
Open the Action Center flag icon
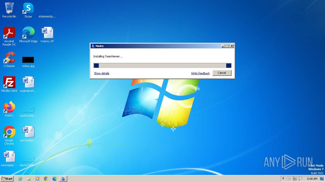(x=301, y=179)
